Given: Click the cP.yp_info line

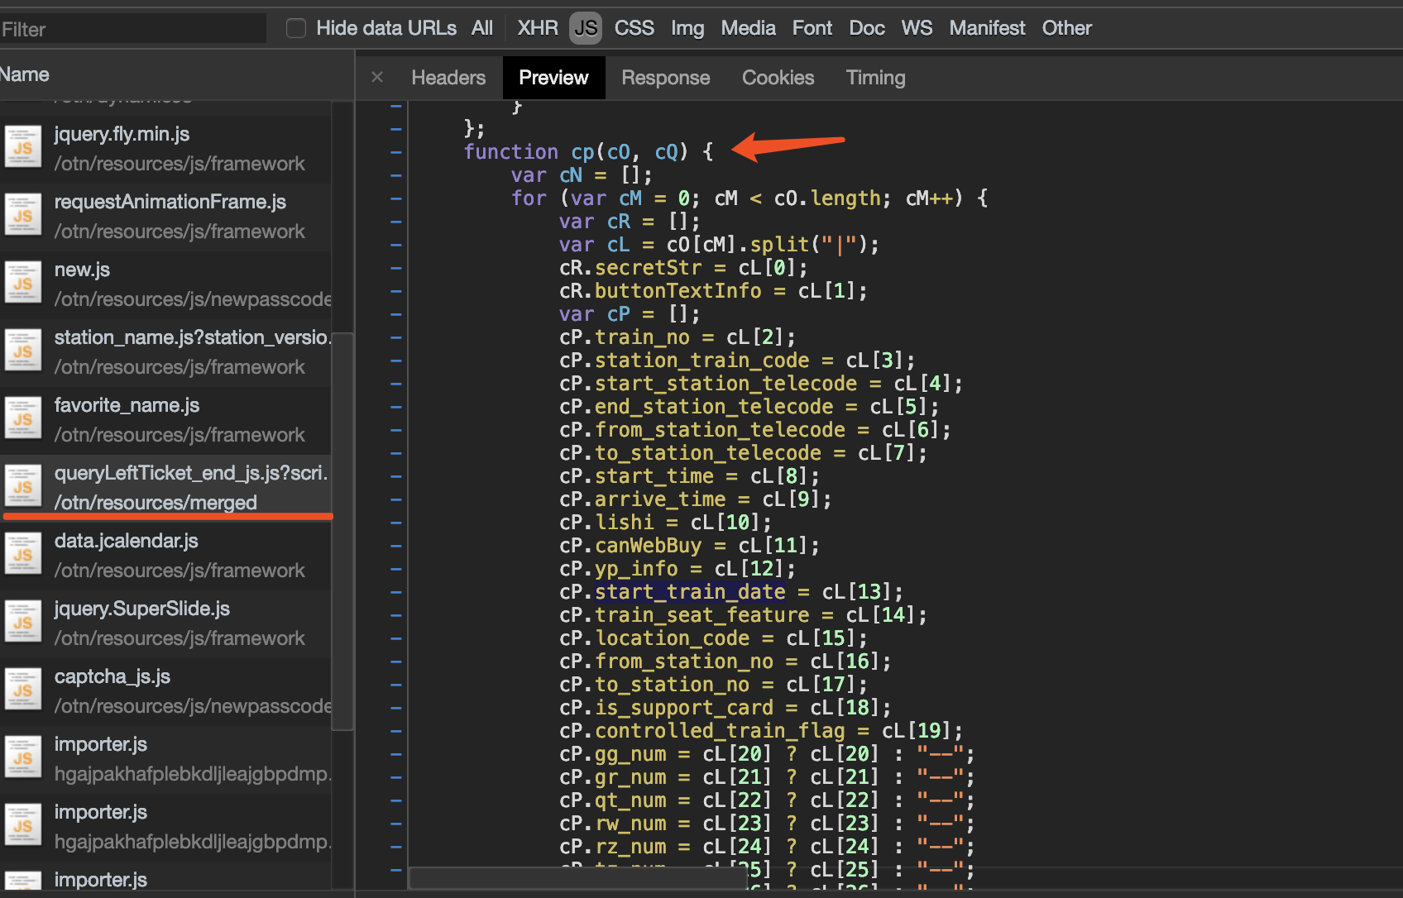Looking at the screenshot, I should 678,569.
